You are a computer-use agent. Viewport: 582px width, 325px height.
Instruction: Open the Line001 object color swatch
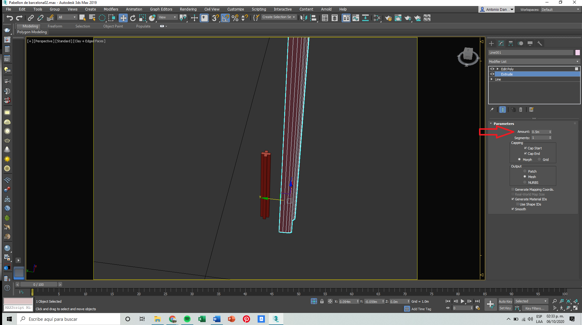(577, 53)
